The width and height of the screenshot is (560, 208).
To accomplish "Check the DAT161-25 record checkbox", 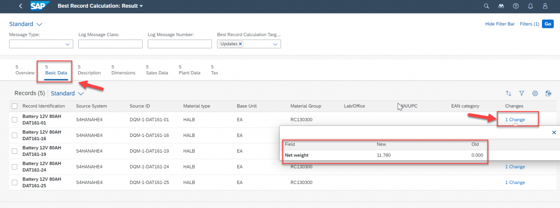I will coord(15,182).
